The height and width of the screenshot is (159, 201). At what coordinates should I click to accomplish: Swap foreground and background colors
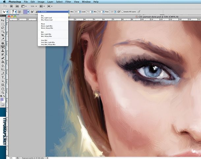click(4, 96)
